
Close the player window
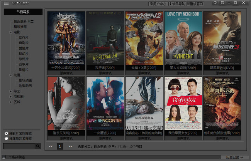(244, 3)
